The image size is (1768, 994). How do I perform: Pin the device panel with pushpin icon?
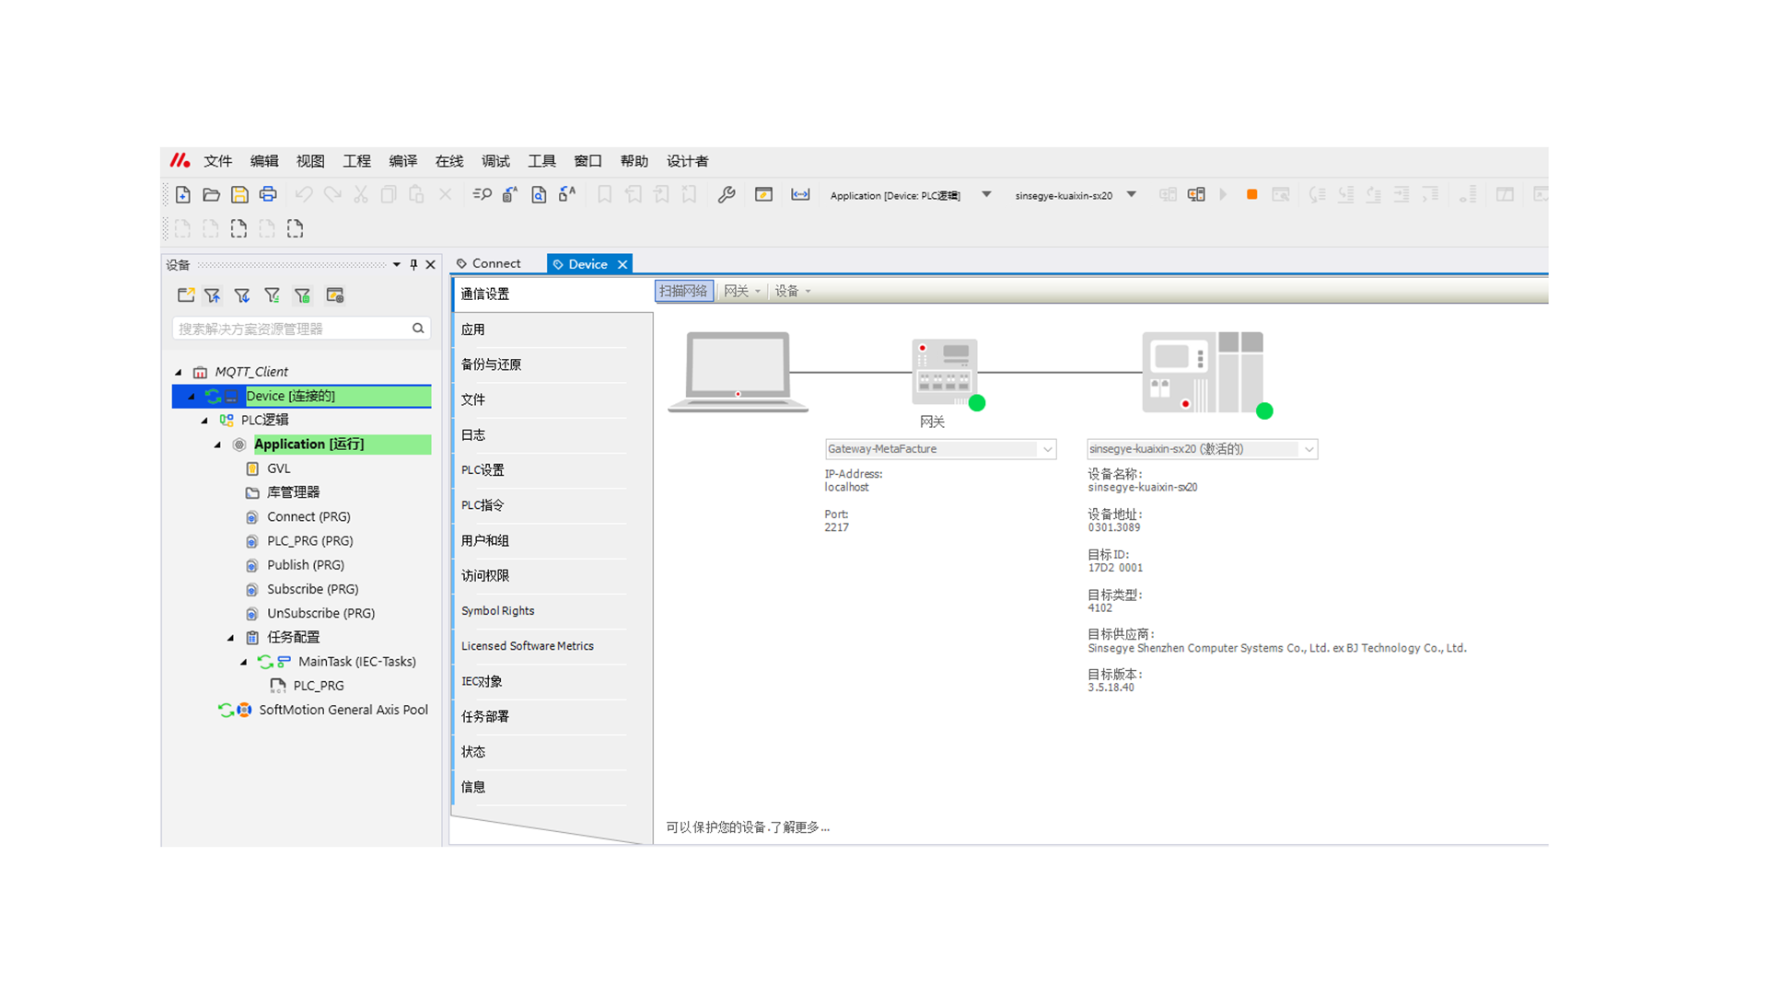[x=413, y=265]
